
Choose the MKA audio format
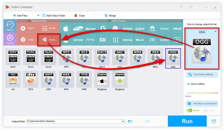tap(155, 57)
